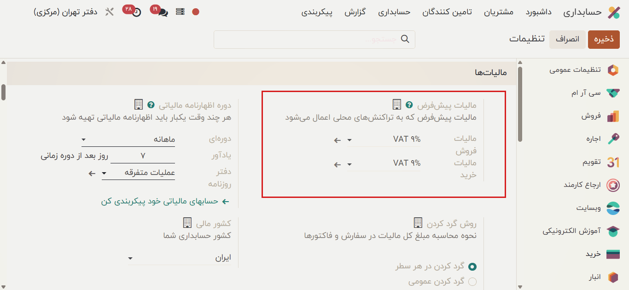Select the Employee Referral icon in sidebar
The height and width of the screenshot is (290, 629).
[613, 185]
